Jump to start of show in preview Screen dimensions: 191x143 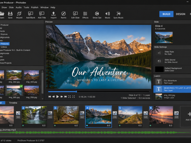[x=50, y=97]
